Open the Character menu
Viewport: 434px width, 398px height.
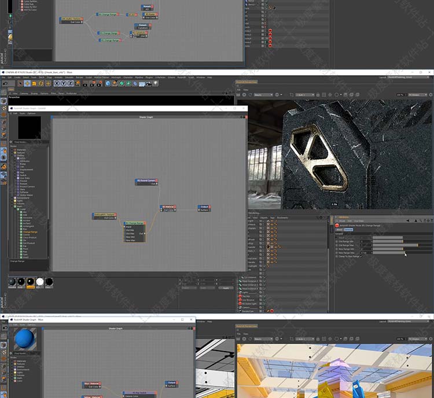point(128,77)
